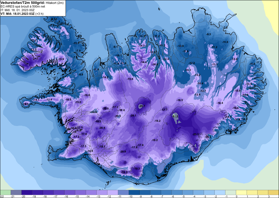Click the -14.4 temperature label
Viewport: 279px width, 198px height.
[90, 151]
